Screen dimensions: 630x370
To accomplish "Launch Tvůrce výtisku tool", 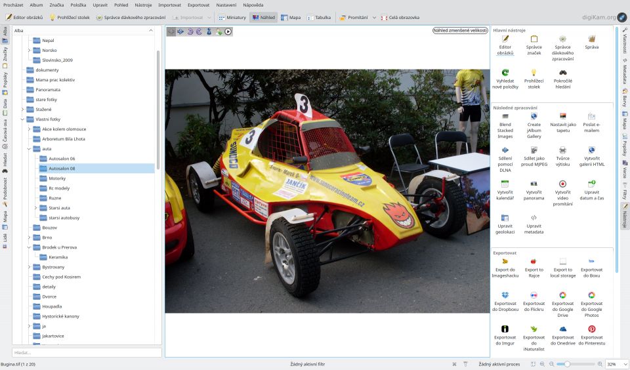I will pyautogui.click(x=562, y=157).
